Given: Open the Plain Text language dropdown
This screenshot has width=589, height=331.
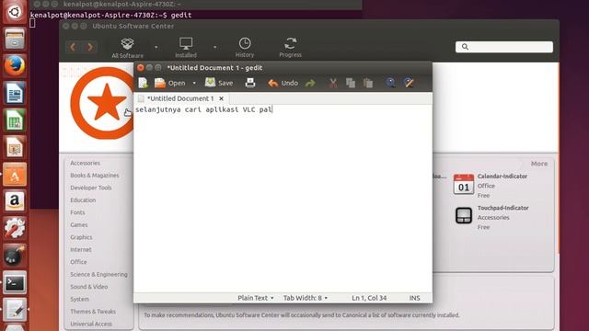Looking at the screenshot, I should [x=256, y=298].
